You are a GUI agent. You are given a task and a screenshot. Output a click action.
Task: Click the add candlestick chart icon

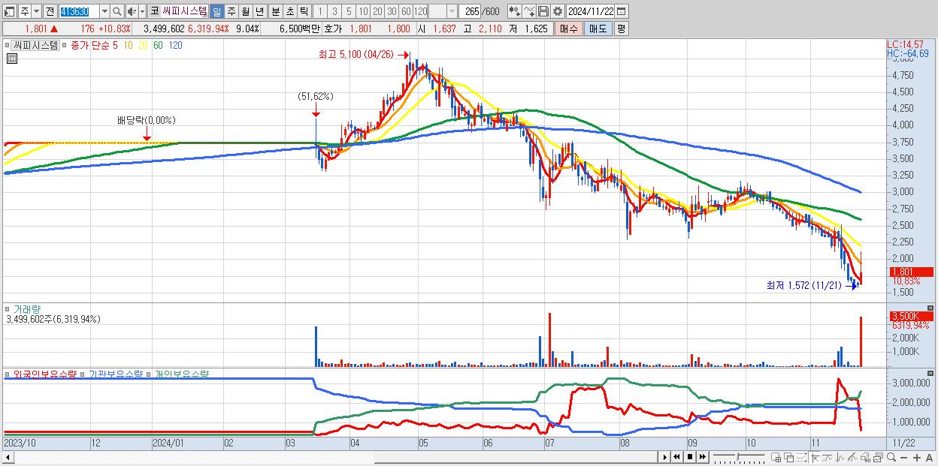point(514,11)
